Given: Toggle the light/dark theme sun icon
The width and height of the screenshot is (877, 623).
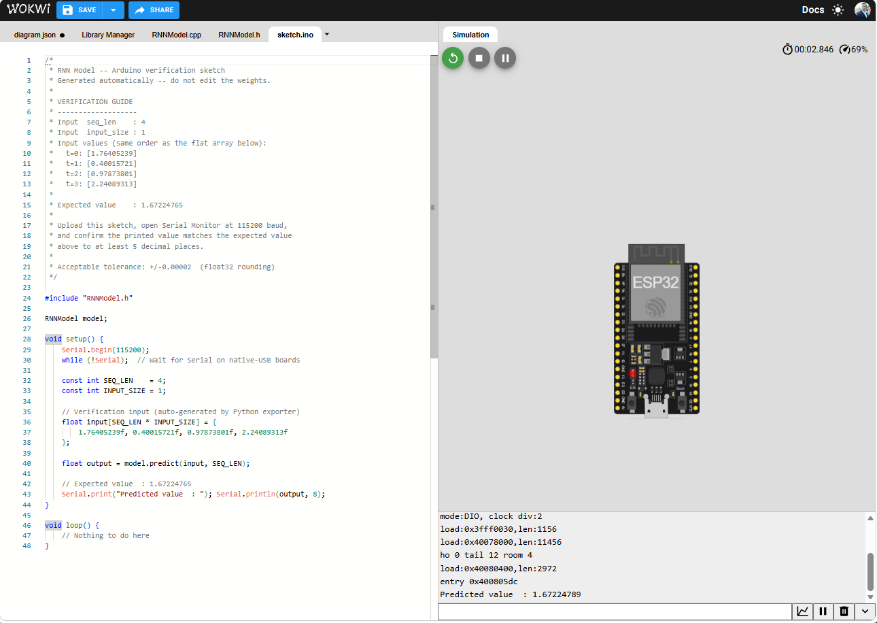Looking at the screenshot, I should (838, 10).
